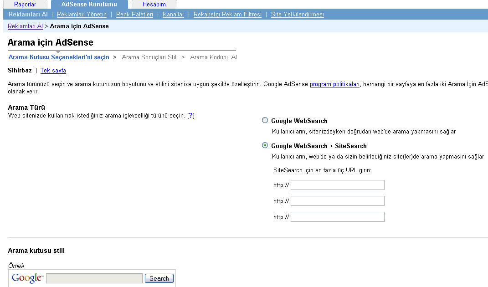Click the sample Search button
488x287 pixels.
coord(159,278)
